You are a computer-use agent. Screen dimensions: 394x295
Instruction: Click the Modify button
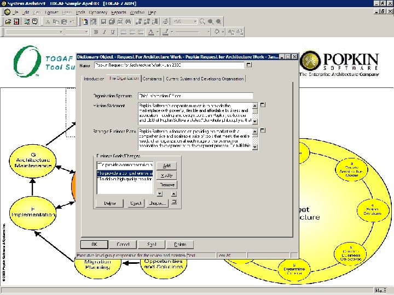166,175
